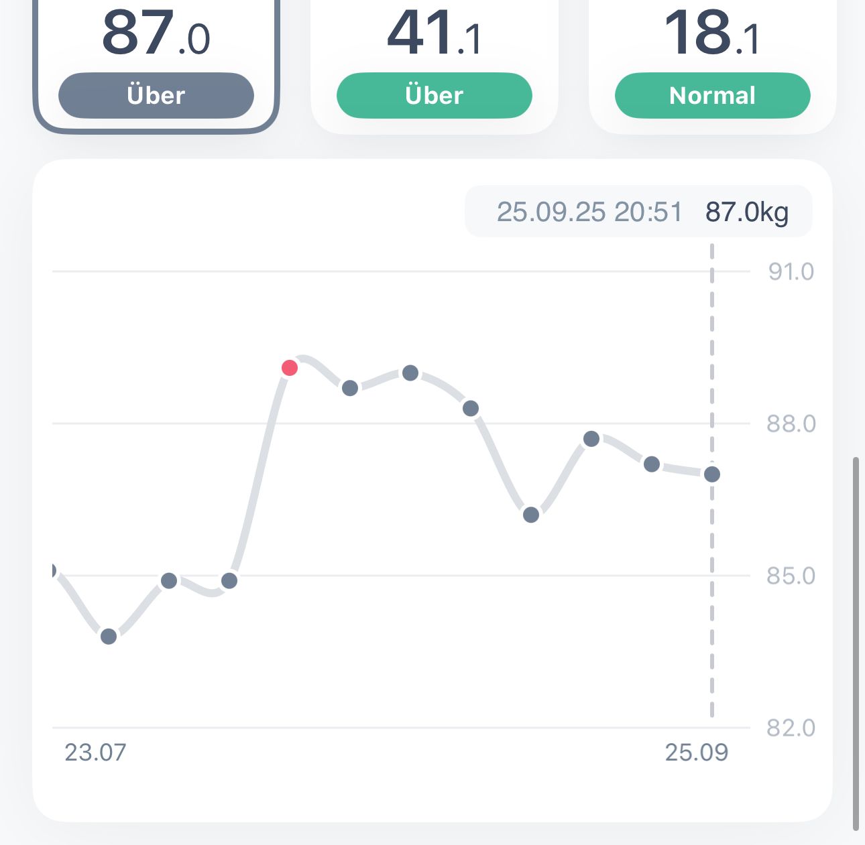Select the last data point on the dashed line
Image resolution: width=865 pixels, height=845 pixels.
point(712,474)
